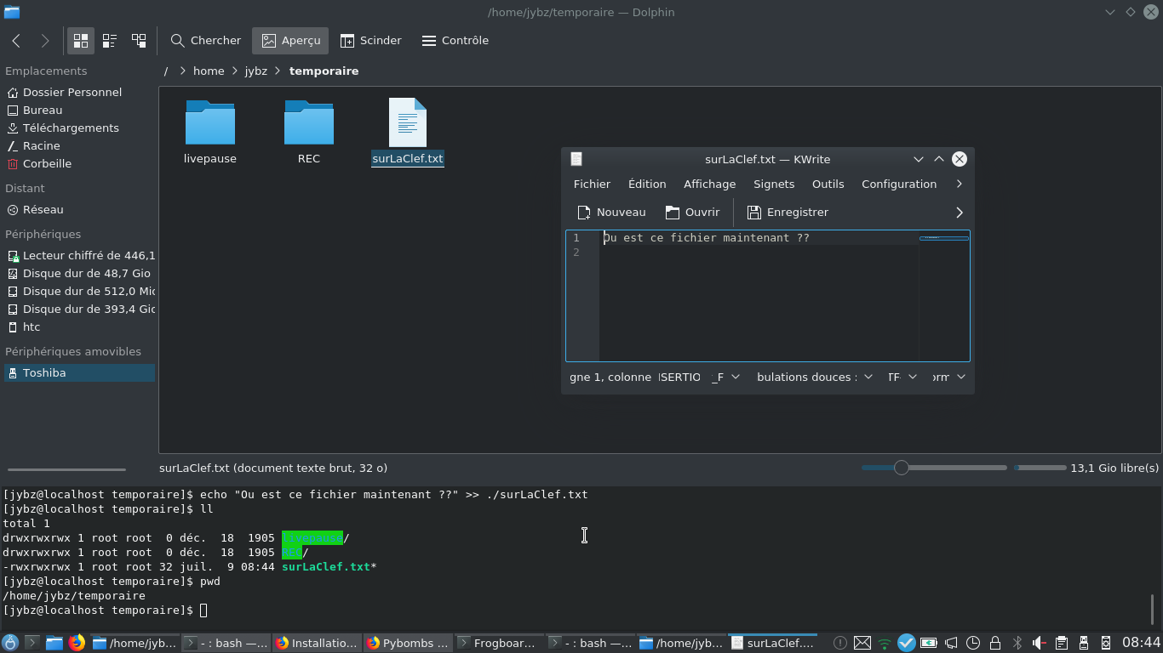Click Nouveau in KWrite toolbar
The width and height of the screenshot is (1163, 653).
[611, 212]
